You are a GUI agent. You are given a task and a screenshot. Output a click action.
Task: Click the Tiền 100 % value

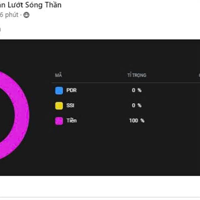tap(137, 121)
